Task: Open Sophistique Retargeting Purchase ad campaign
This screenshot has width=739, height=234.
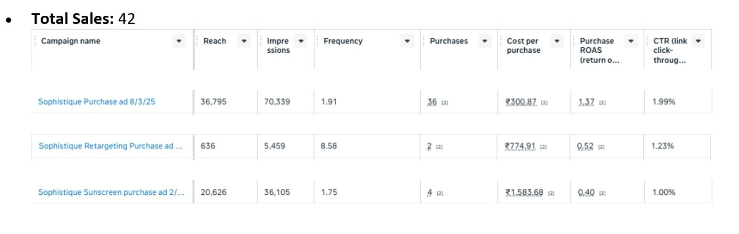Action: coord(110,146)
